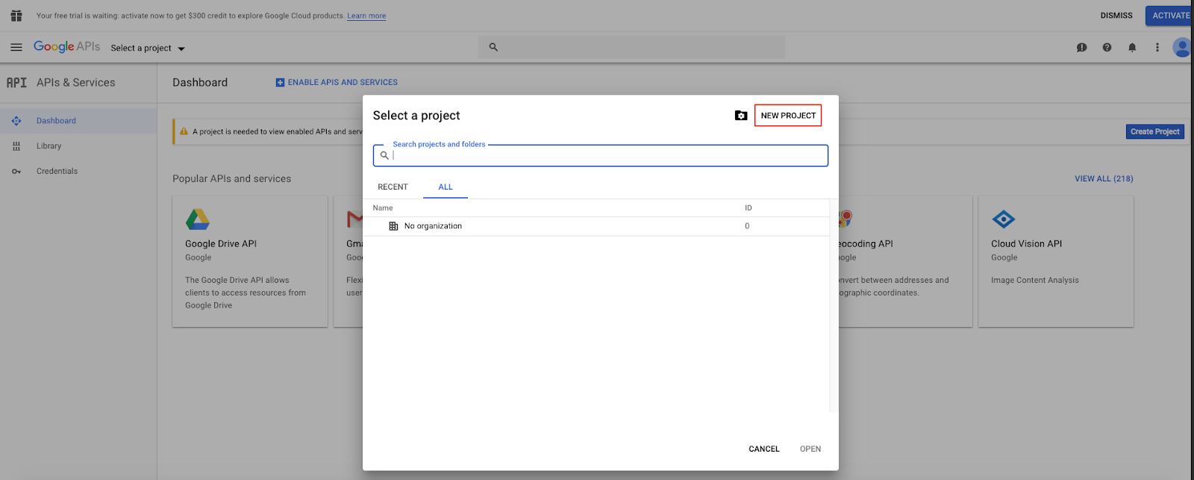Image resolution: width=1194 pixels, height=480 pixels.
Task: Switch to the RECENT tab
Action: (393, 187)
